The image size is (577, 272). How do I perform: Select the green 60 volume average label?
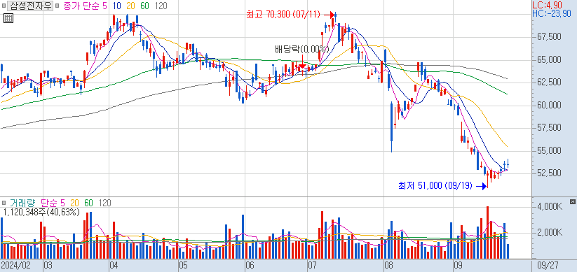(88, 203)
